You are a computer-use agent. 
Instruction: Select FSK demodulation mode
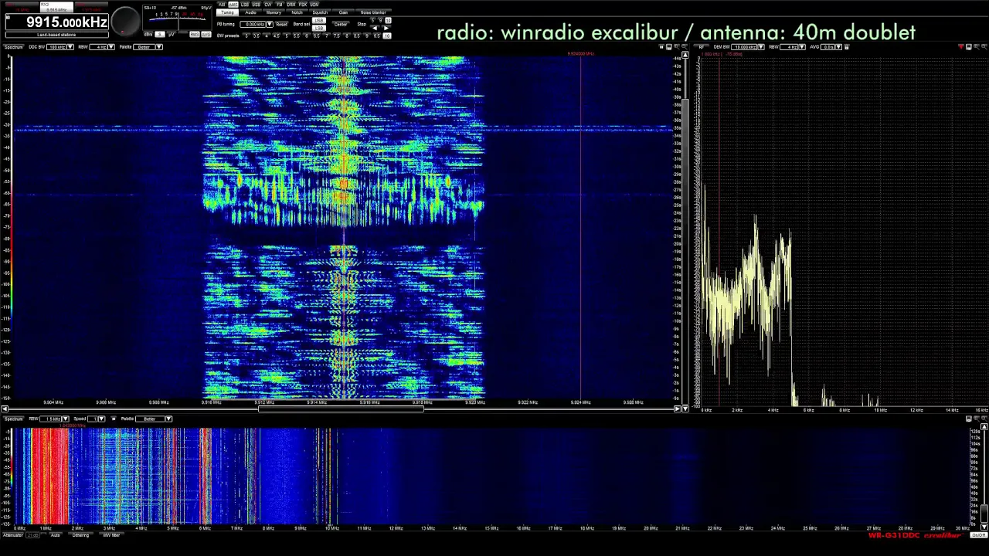click(x=303, y=4)
